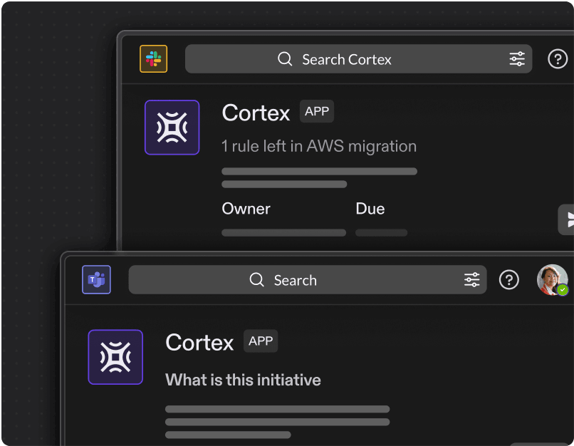Click the help icon in Slack window

click(557, 59)
